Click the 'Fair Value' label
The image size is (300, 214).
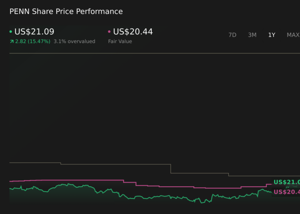(120, 42)
